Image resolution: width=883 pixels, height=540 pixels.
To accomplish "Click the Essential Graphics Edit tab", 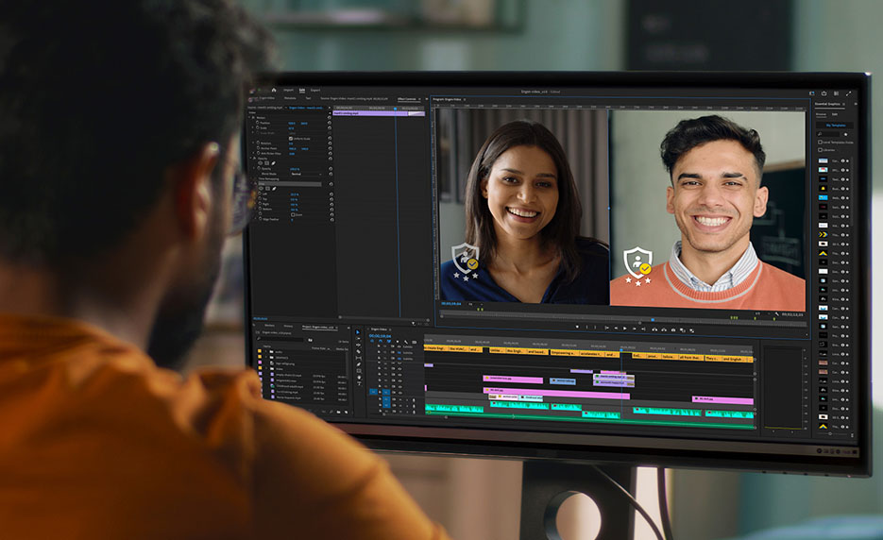I will point(834,114).
